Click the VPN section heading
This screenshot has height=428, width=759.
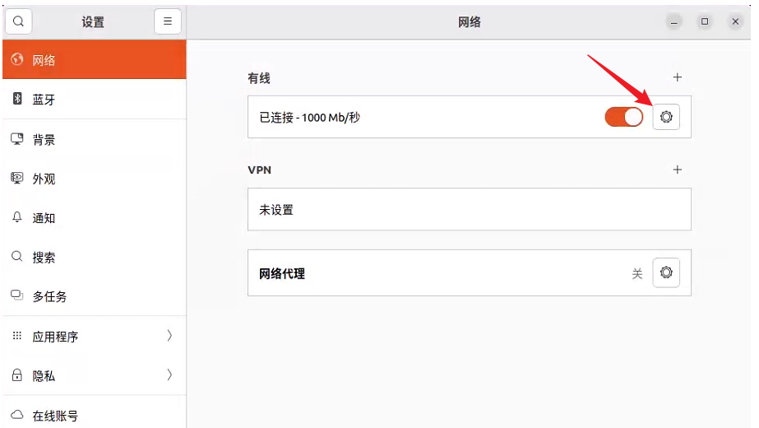coord(260,170)
